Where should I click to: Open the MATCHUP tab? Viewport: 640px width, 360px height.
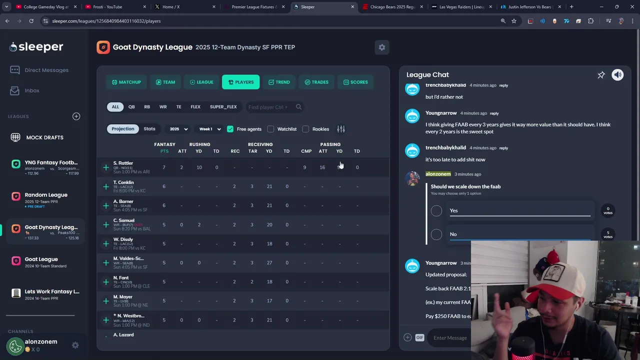126,82
